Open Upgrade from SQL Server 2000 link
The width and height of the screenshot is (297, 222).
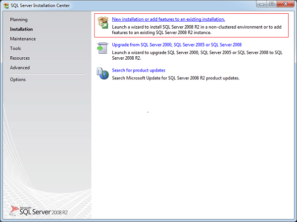177,45
